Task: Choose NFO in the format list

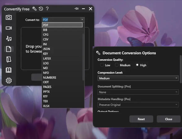Action: point(62,73)
